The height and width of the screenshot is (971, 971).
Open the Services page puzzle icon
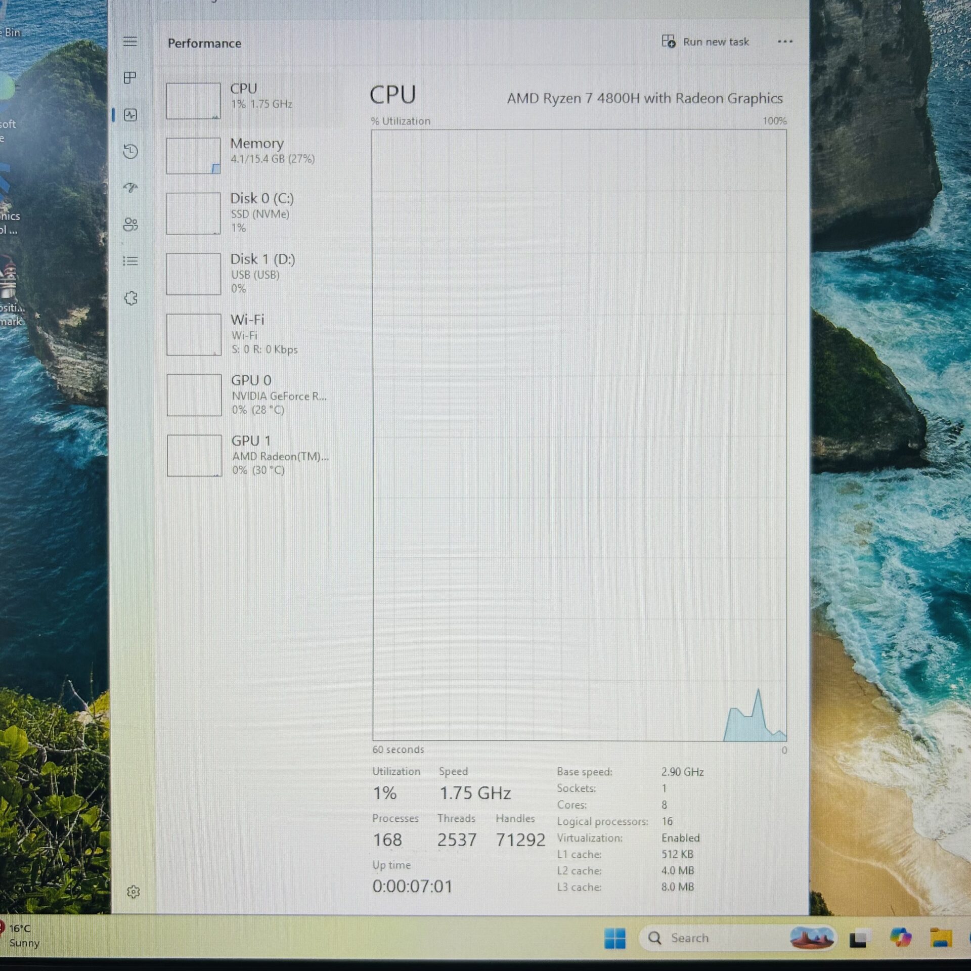pyautogui.click(x=131, y=298)
